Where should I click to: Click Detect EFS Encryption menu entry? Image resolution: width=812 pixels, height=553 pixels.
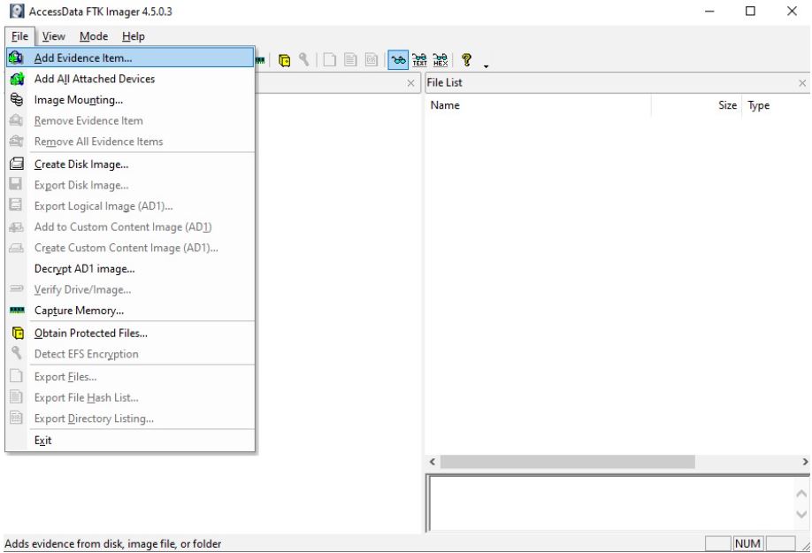(x=130, y=354)
